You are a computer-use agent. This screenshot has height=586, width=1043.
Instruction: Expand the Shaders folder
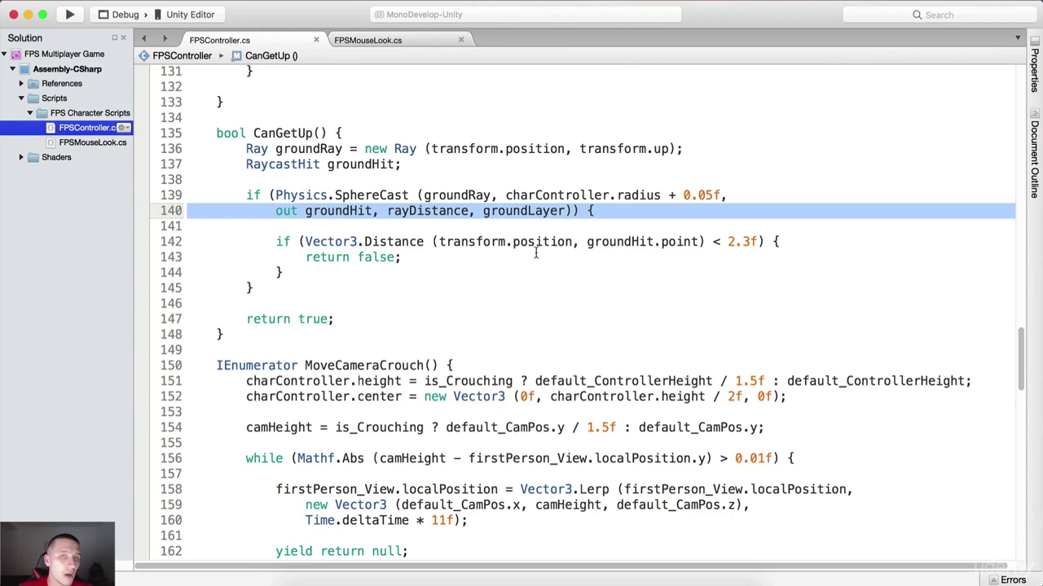(21, 157)
